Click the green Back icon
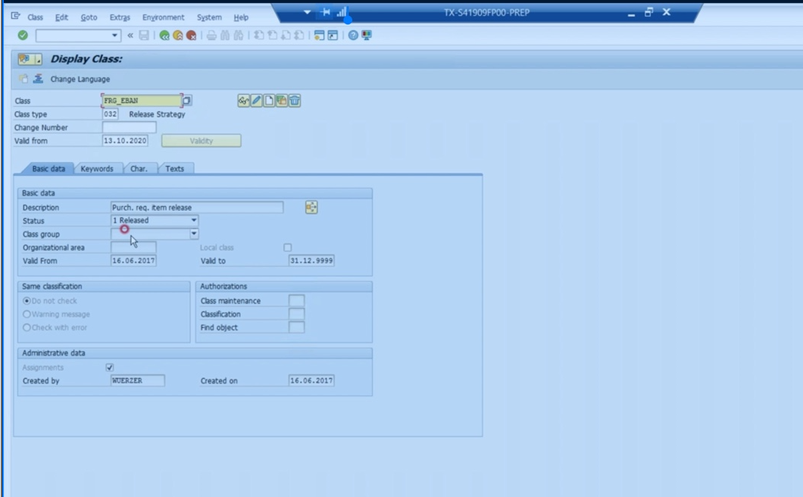 (164, 36)
